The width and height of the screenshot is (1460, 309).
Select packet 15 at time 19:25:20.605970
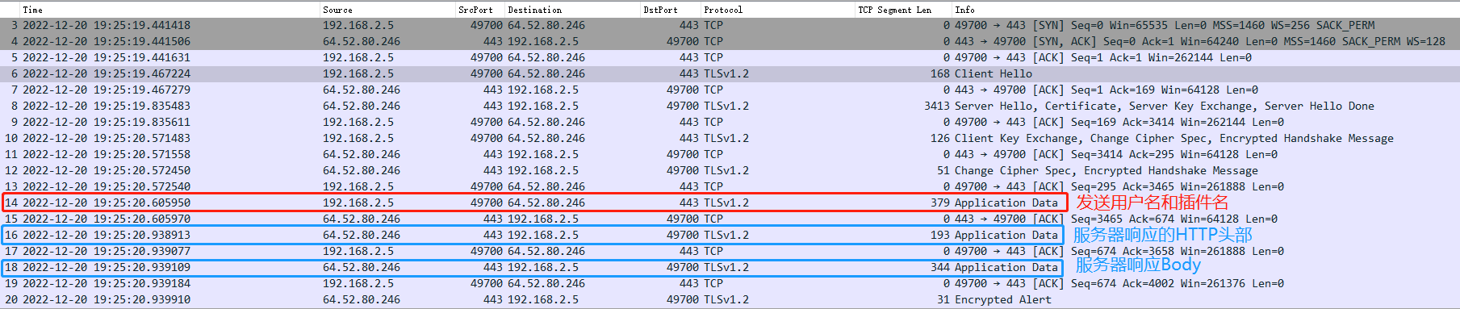730,219
